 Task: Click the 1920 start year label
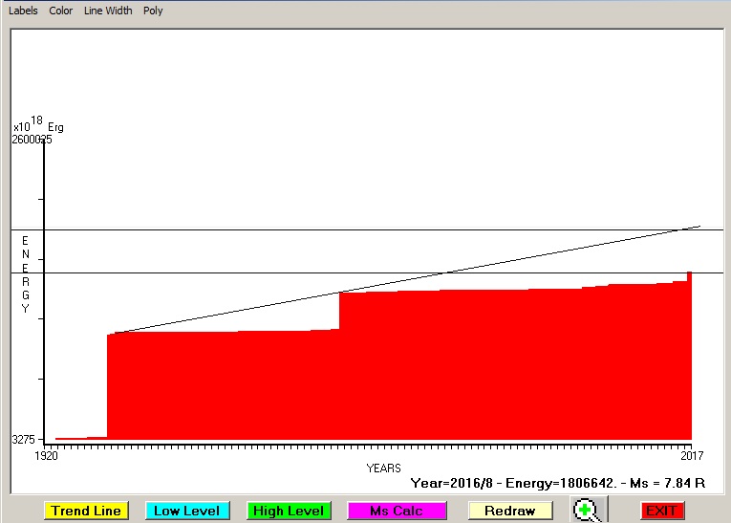[46, 455]
